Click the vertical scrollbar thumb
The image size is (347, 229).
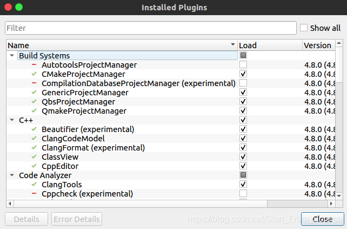pyautogui.click(x=339, y=64)
